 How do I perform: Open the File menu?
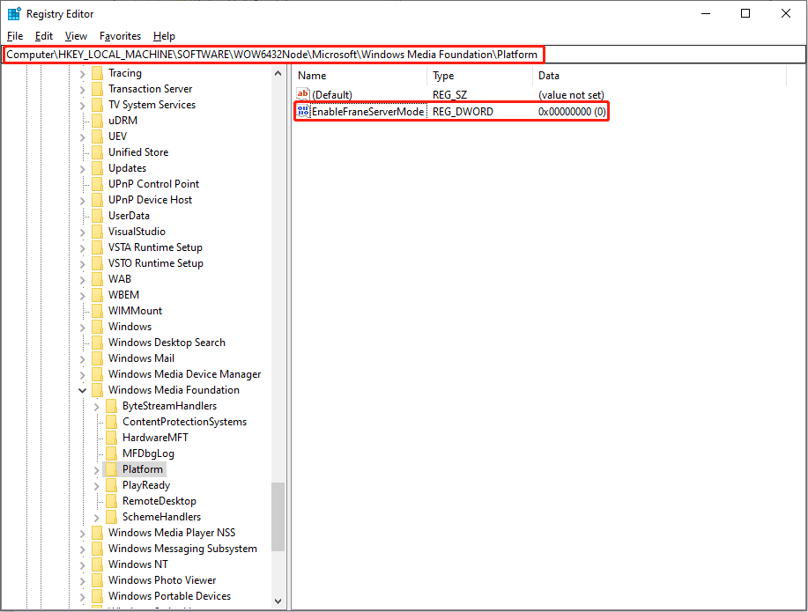[x=15, y=36]
